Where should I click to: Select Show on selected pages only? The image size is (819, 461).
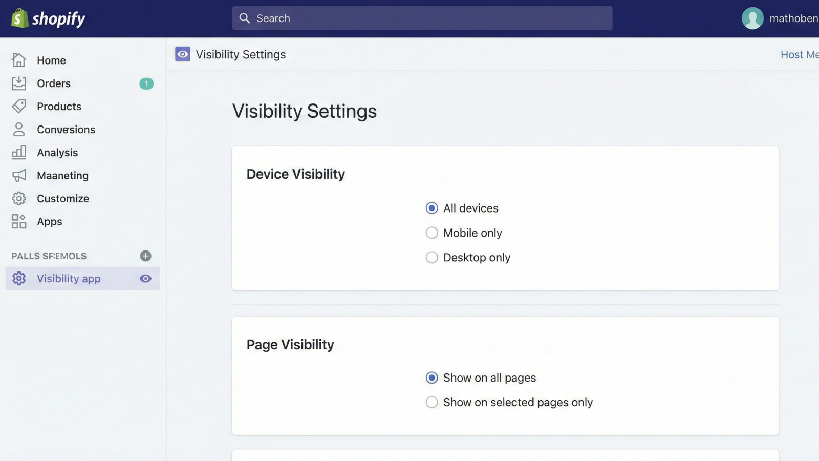pyautogui.click(x=432, y=402)
